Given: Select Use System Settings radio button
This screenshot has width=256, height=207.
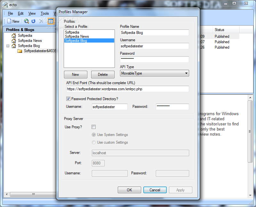Looking at the screenshot, I should 94,135.
